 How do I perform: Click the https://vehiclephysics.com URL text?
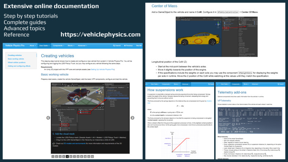101,34
